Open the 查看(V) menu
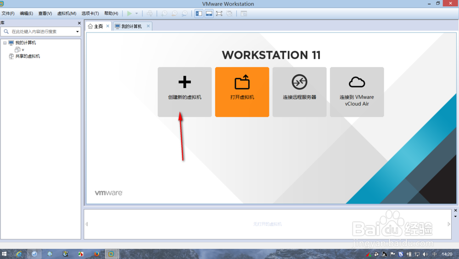 45,13
